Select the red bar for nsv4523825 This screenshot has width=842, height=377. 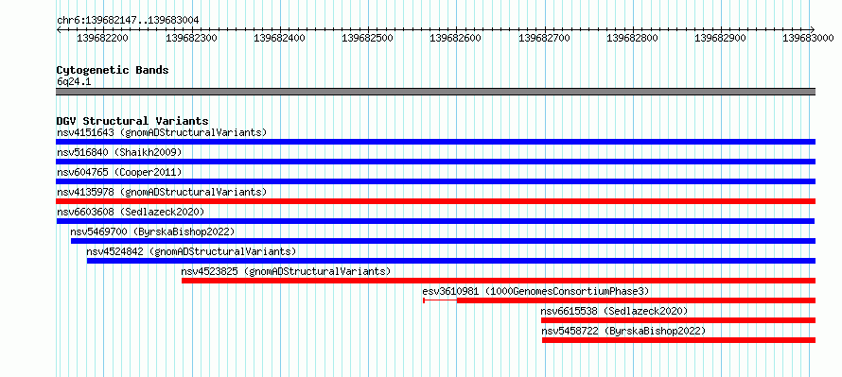coord(499,281)
